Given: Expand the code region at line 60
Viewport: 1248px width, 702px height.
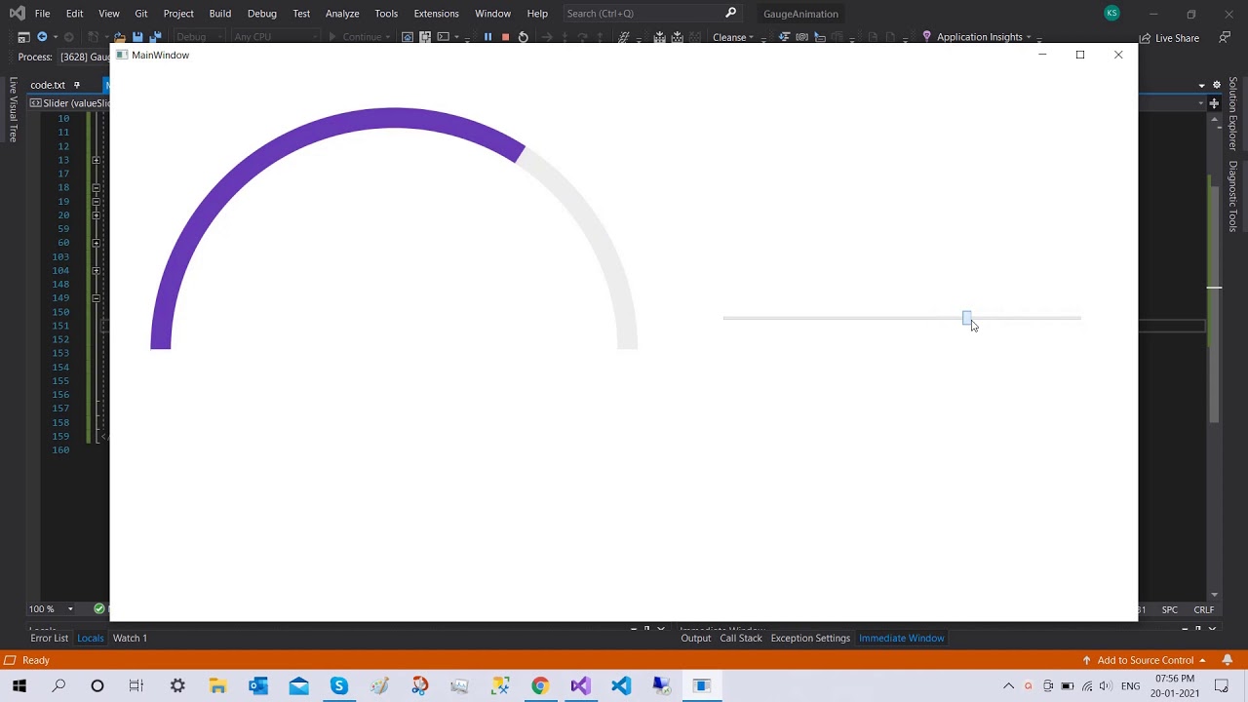Looking at the screenshot, I should [96, 243].
